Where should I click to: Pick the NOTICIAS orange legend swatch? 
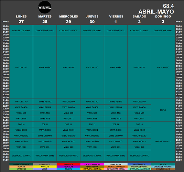click(x=21, y=166)
